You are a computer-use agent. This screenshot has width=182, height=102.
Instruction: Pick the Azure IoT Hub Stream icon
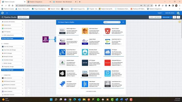pyautogui.click(x=62, y=52)
